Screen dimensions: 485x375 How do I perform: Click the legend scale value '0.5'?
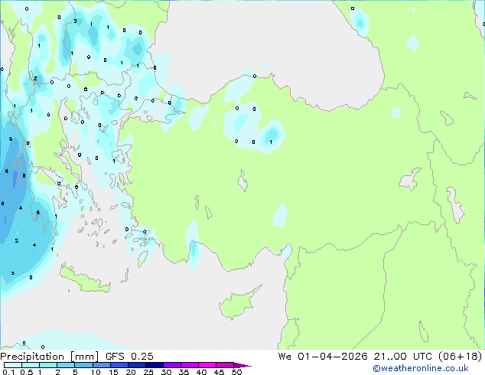click(x=26, y=372)
